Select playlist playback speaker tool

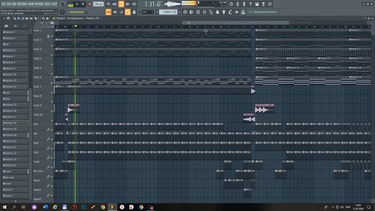[x=47, y=18]
